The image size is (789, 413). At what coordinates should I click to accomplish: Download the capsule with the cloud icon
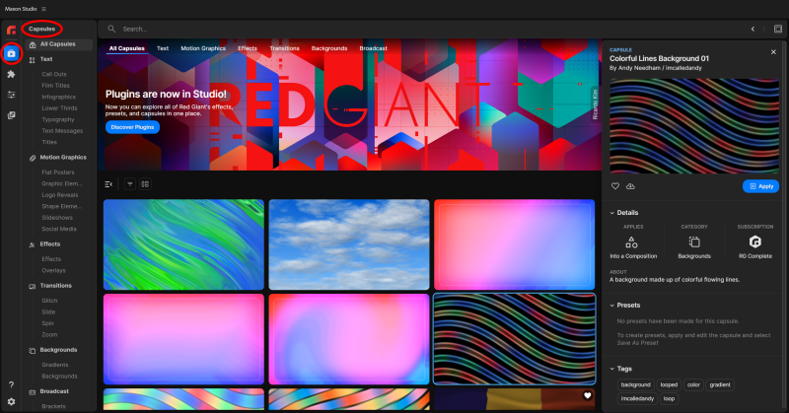pos(630,186)
